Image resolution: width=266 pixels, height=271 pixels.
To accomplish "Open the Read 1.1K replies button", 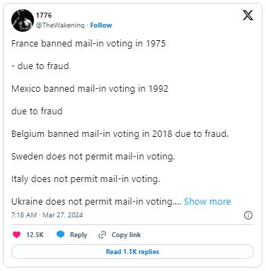I will coord(132,252).
